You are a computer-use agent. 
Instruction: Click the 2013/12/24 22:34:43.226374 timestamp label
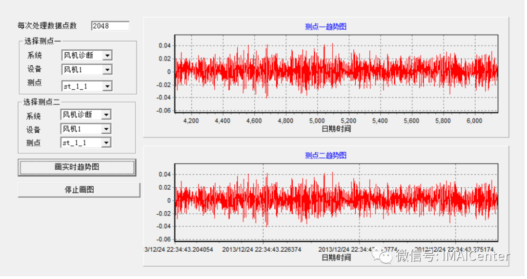click(x=262, y=249)
